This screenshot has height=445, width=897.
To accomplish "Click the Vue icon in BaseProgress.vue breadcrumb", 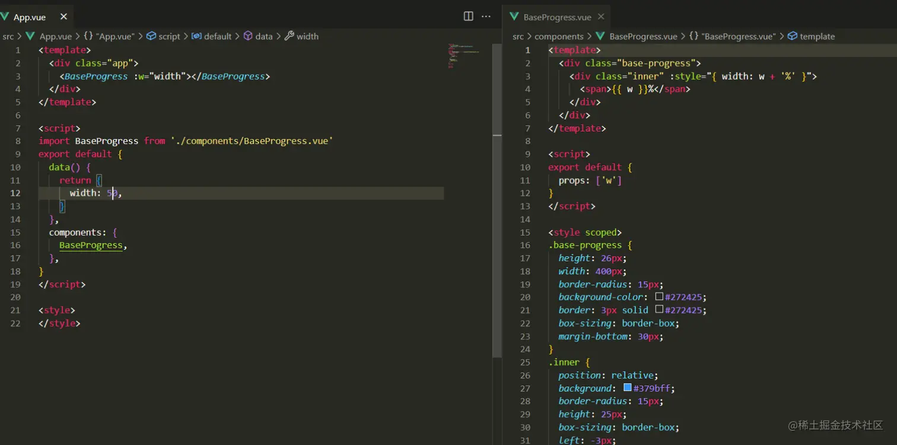I will click(x=600, y=36).
